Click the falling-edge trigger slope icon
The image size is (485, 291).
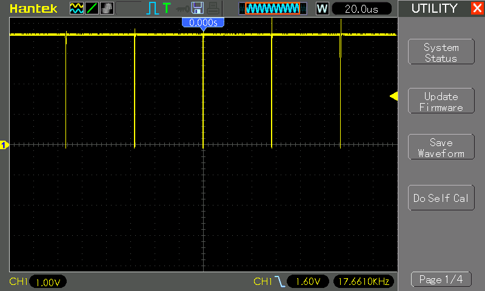coord(279,281)
